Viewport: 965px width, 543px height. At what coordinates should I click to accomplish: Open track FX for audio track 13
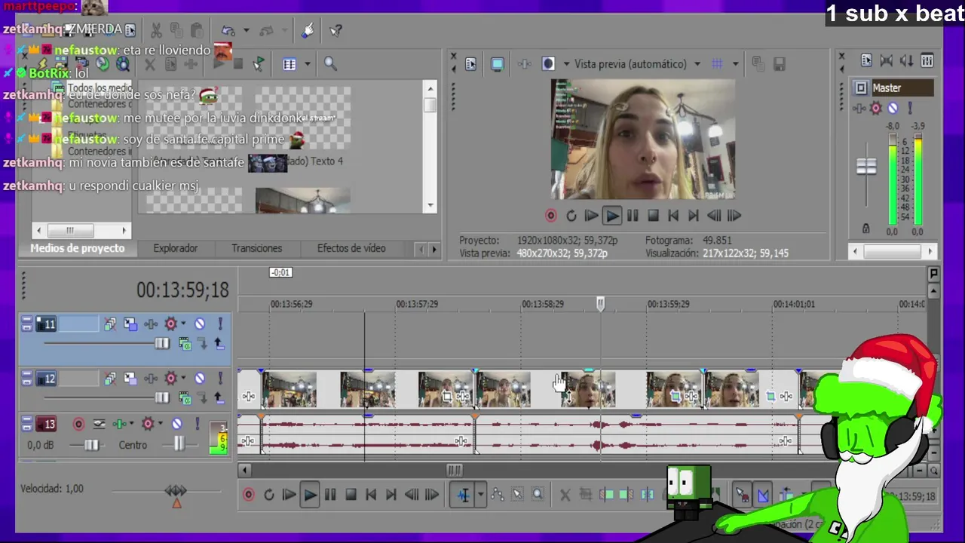pyautogui.click(x=119, y=425)
